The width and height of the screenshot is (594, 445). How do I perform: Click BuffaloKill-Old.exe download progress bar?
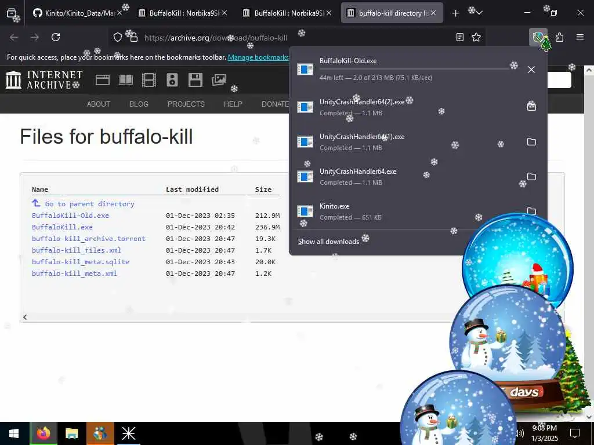click(416, 70)
